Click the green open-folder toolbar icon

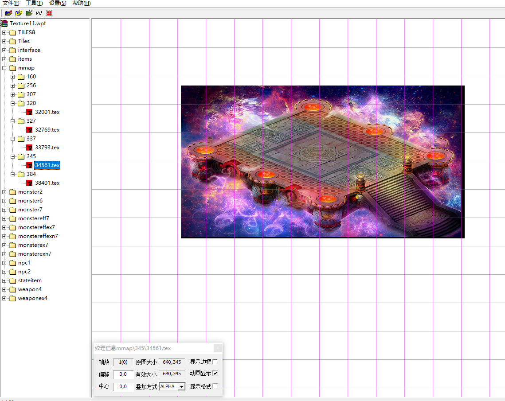29,13
